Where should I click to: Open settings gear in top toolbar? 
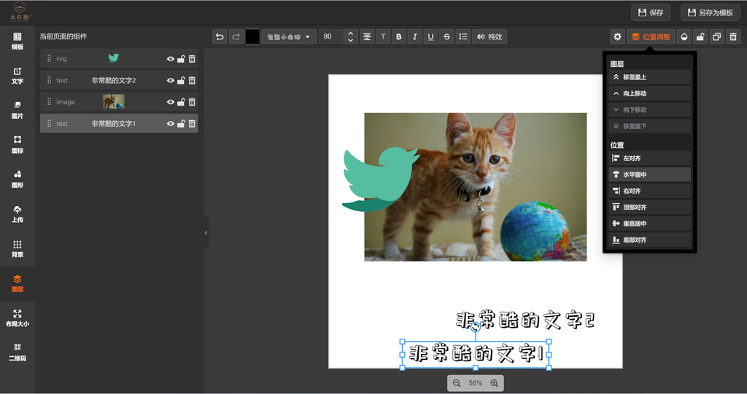617,36
